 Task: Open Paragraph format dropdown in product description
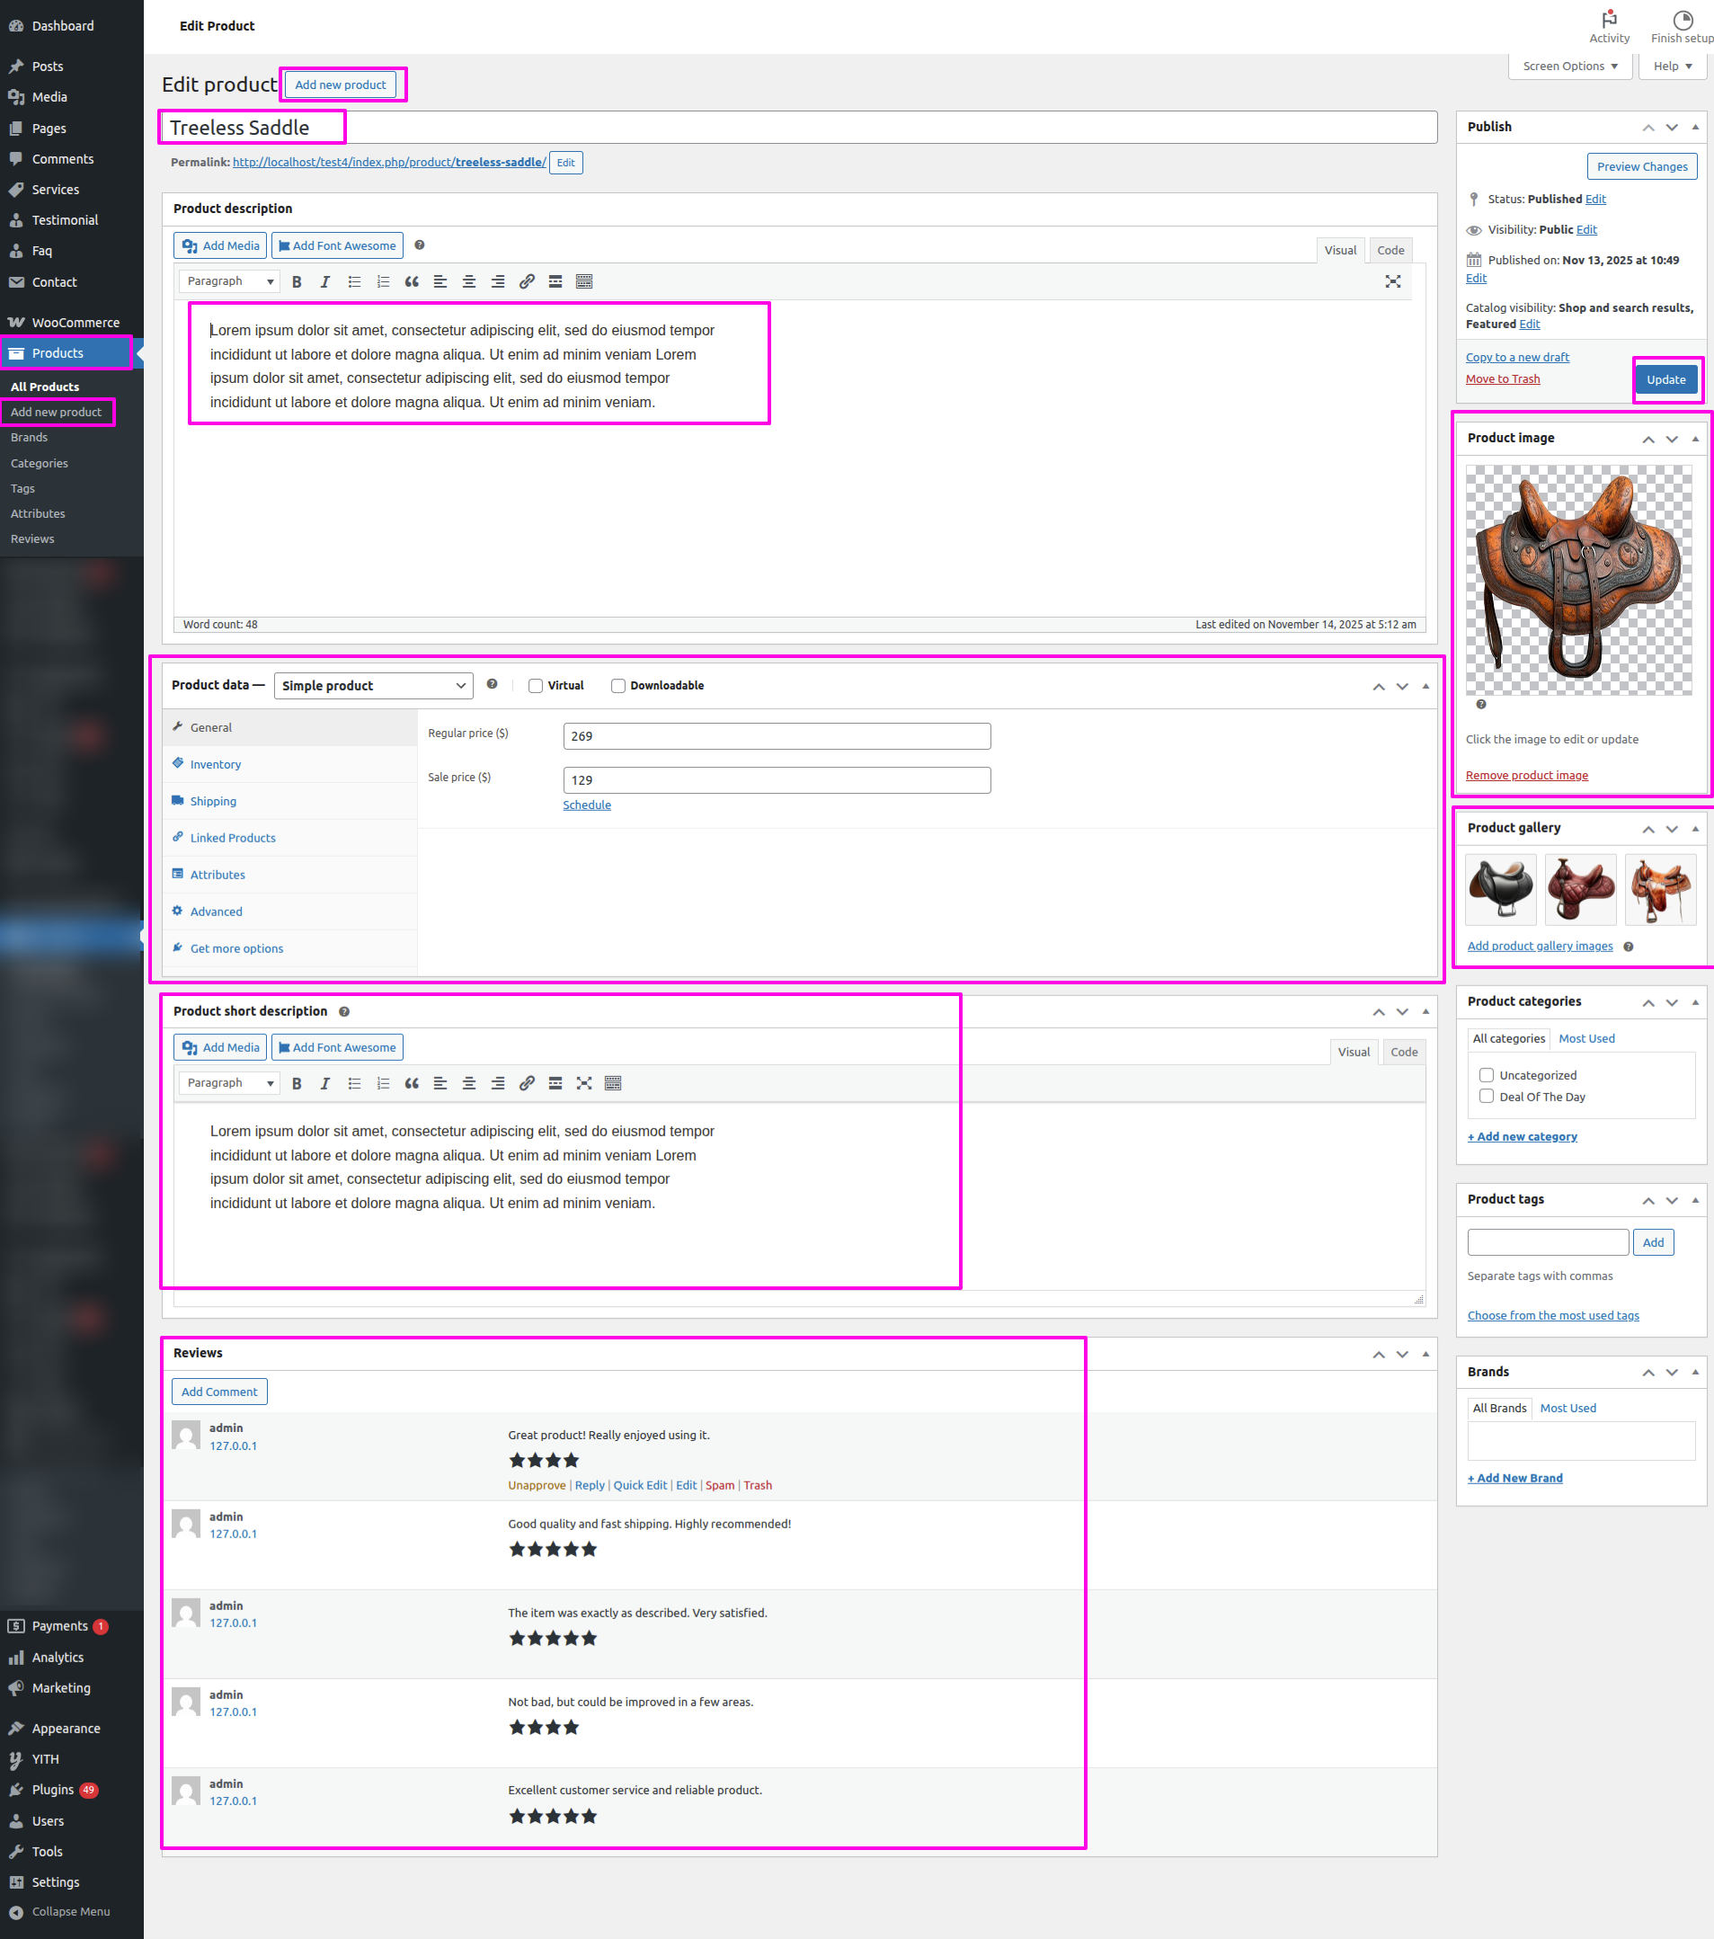click(x=229, y=281)
